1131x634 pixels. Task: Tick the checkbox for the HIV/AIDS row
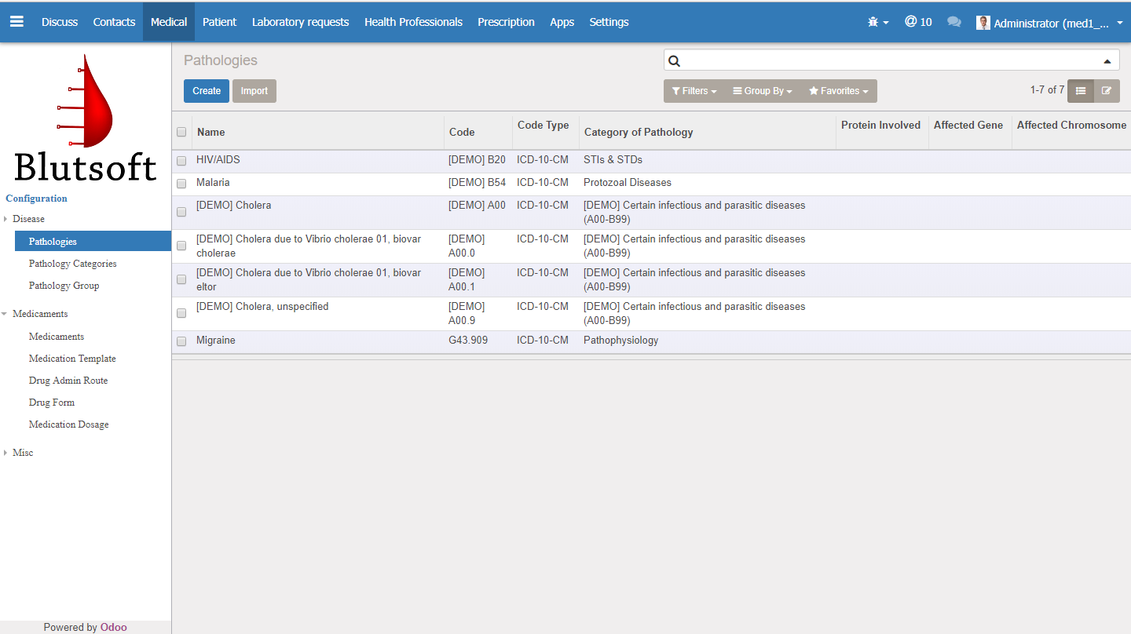181,161
